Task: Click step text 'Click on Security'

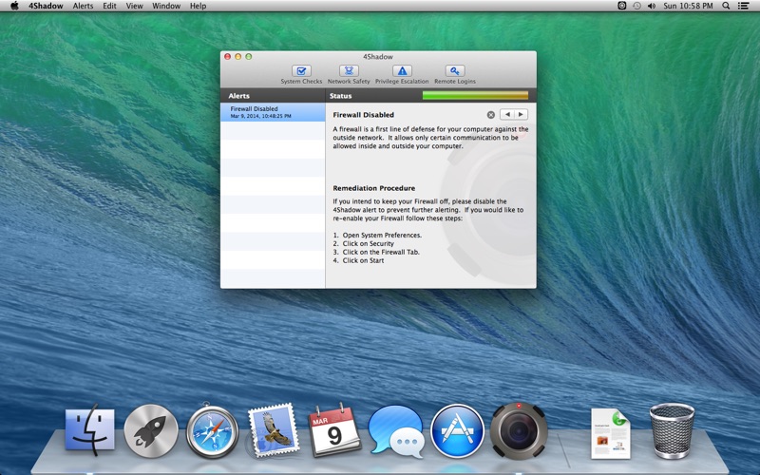Action: pyautogui.click(x=368, y=244)
